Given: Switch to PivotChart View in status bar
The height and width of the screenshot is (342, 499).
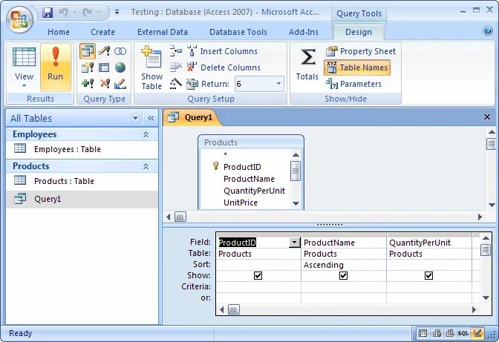Looking at the screenshot, I should point(450,333).
